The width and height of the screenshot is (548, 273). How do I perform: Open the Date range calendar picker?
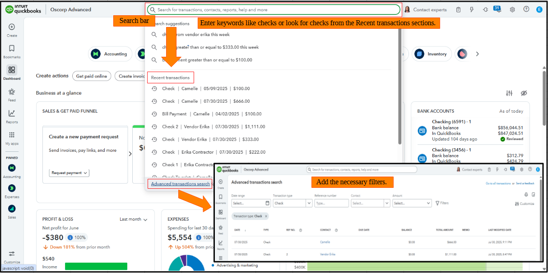pos(267,203)
